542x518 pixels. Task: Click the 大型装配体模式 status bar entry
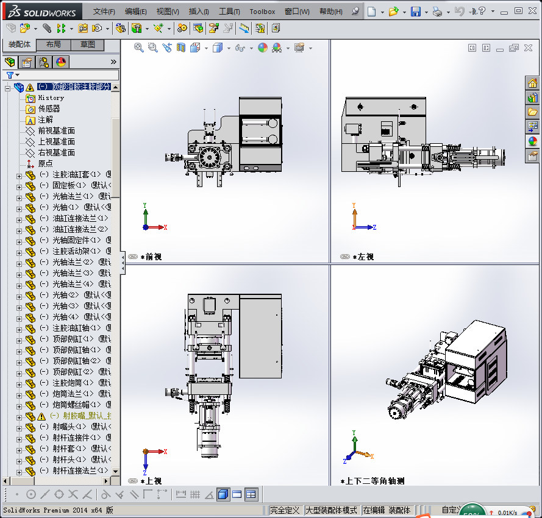(x=331, y=510)
